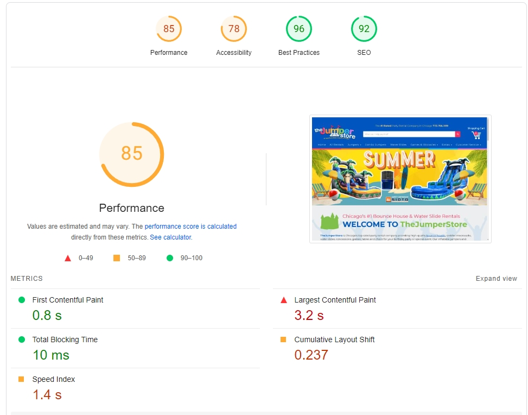Image resolution: width=528 pixels, height=415 pixels.
Task: Click the green circle beside Total Blocking Time
Action: pyautogui.click(x=22, y=339)
